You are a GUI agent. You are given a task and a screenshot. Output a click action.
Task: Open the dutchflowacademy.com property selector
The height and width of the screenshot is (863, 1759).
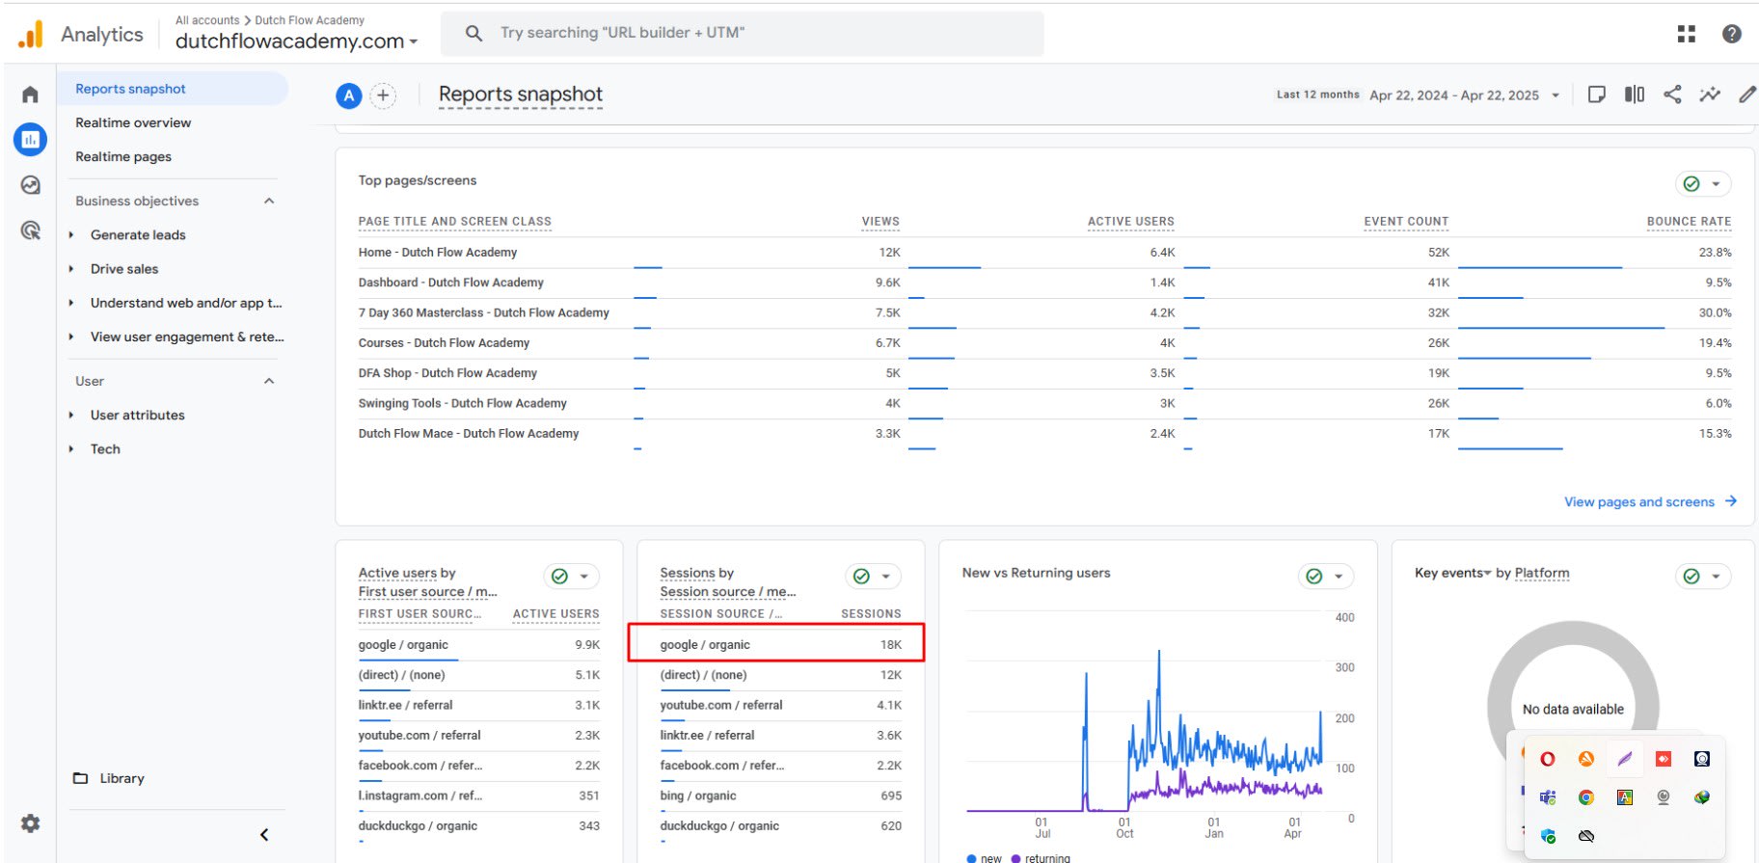[296, 40]
